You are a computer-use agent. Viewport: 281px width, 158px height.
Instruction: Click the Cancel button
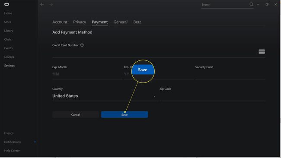76,114
